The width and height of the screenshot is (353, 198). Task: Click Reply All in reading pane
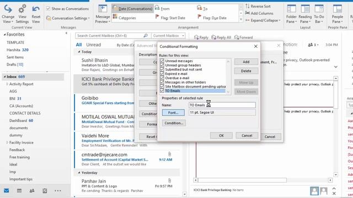click(x=221, y=37)
